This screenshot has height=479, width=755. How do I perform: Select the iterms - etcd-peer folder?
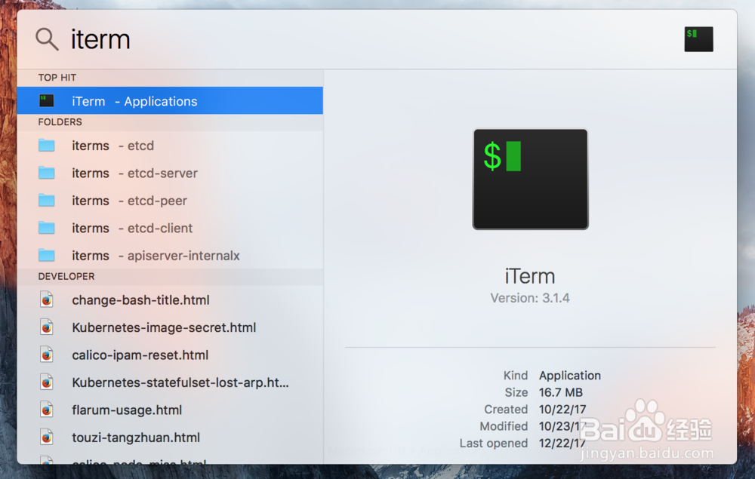(x=170, y=200)
